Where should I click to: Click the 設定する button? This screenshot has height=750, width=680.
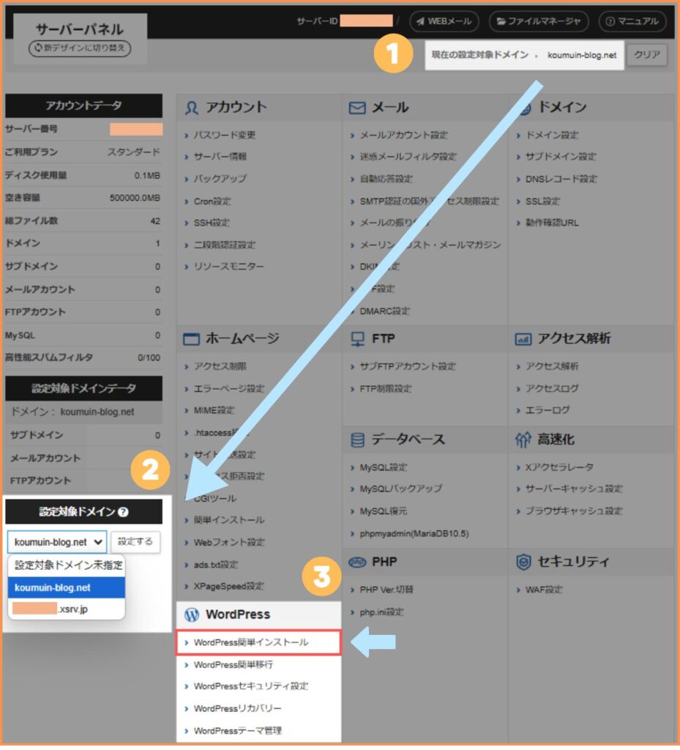click(x=135, y=542)
